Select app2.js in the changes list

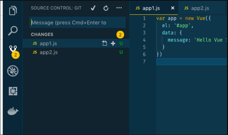click(76, 52)
